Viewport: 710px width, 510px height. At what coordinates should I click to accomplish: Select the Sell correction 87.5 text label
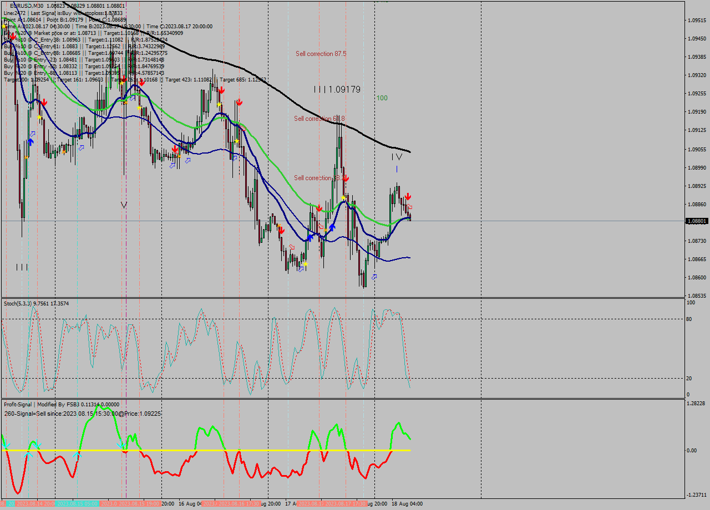point(321,54)
